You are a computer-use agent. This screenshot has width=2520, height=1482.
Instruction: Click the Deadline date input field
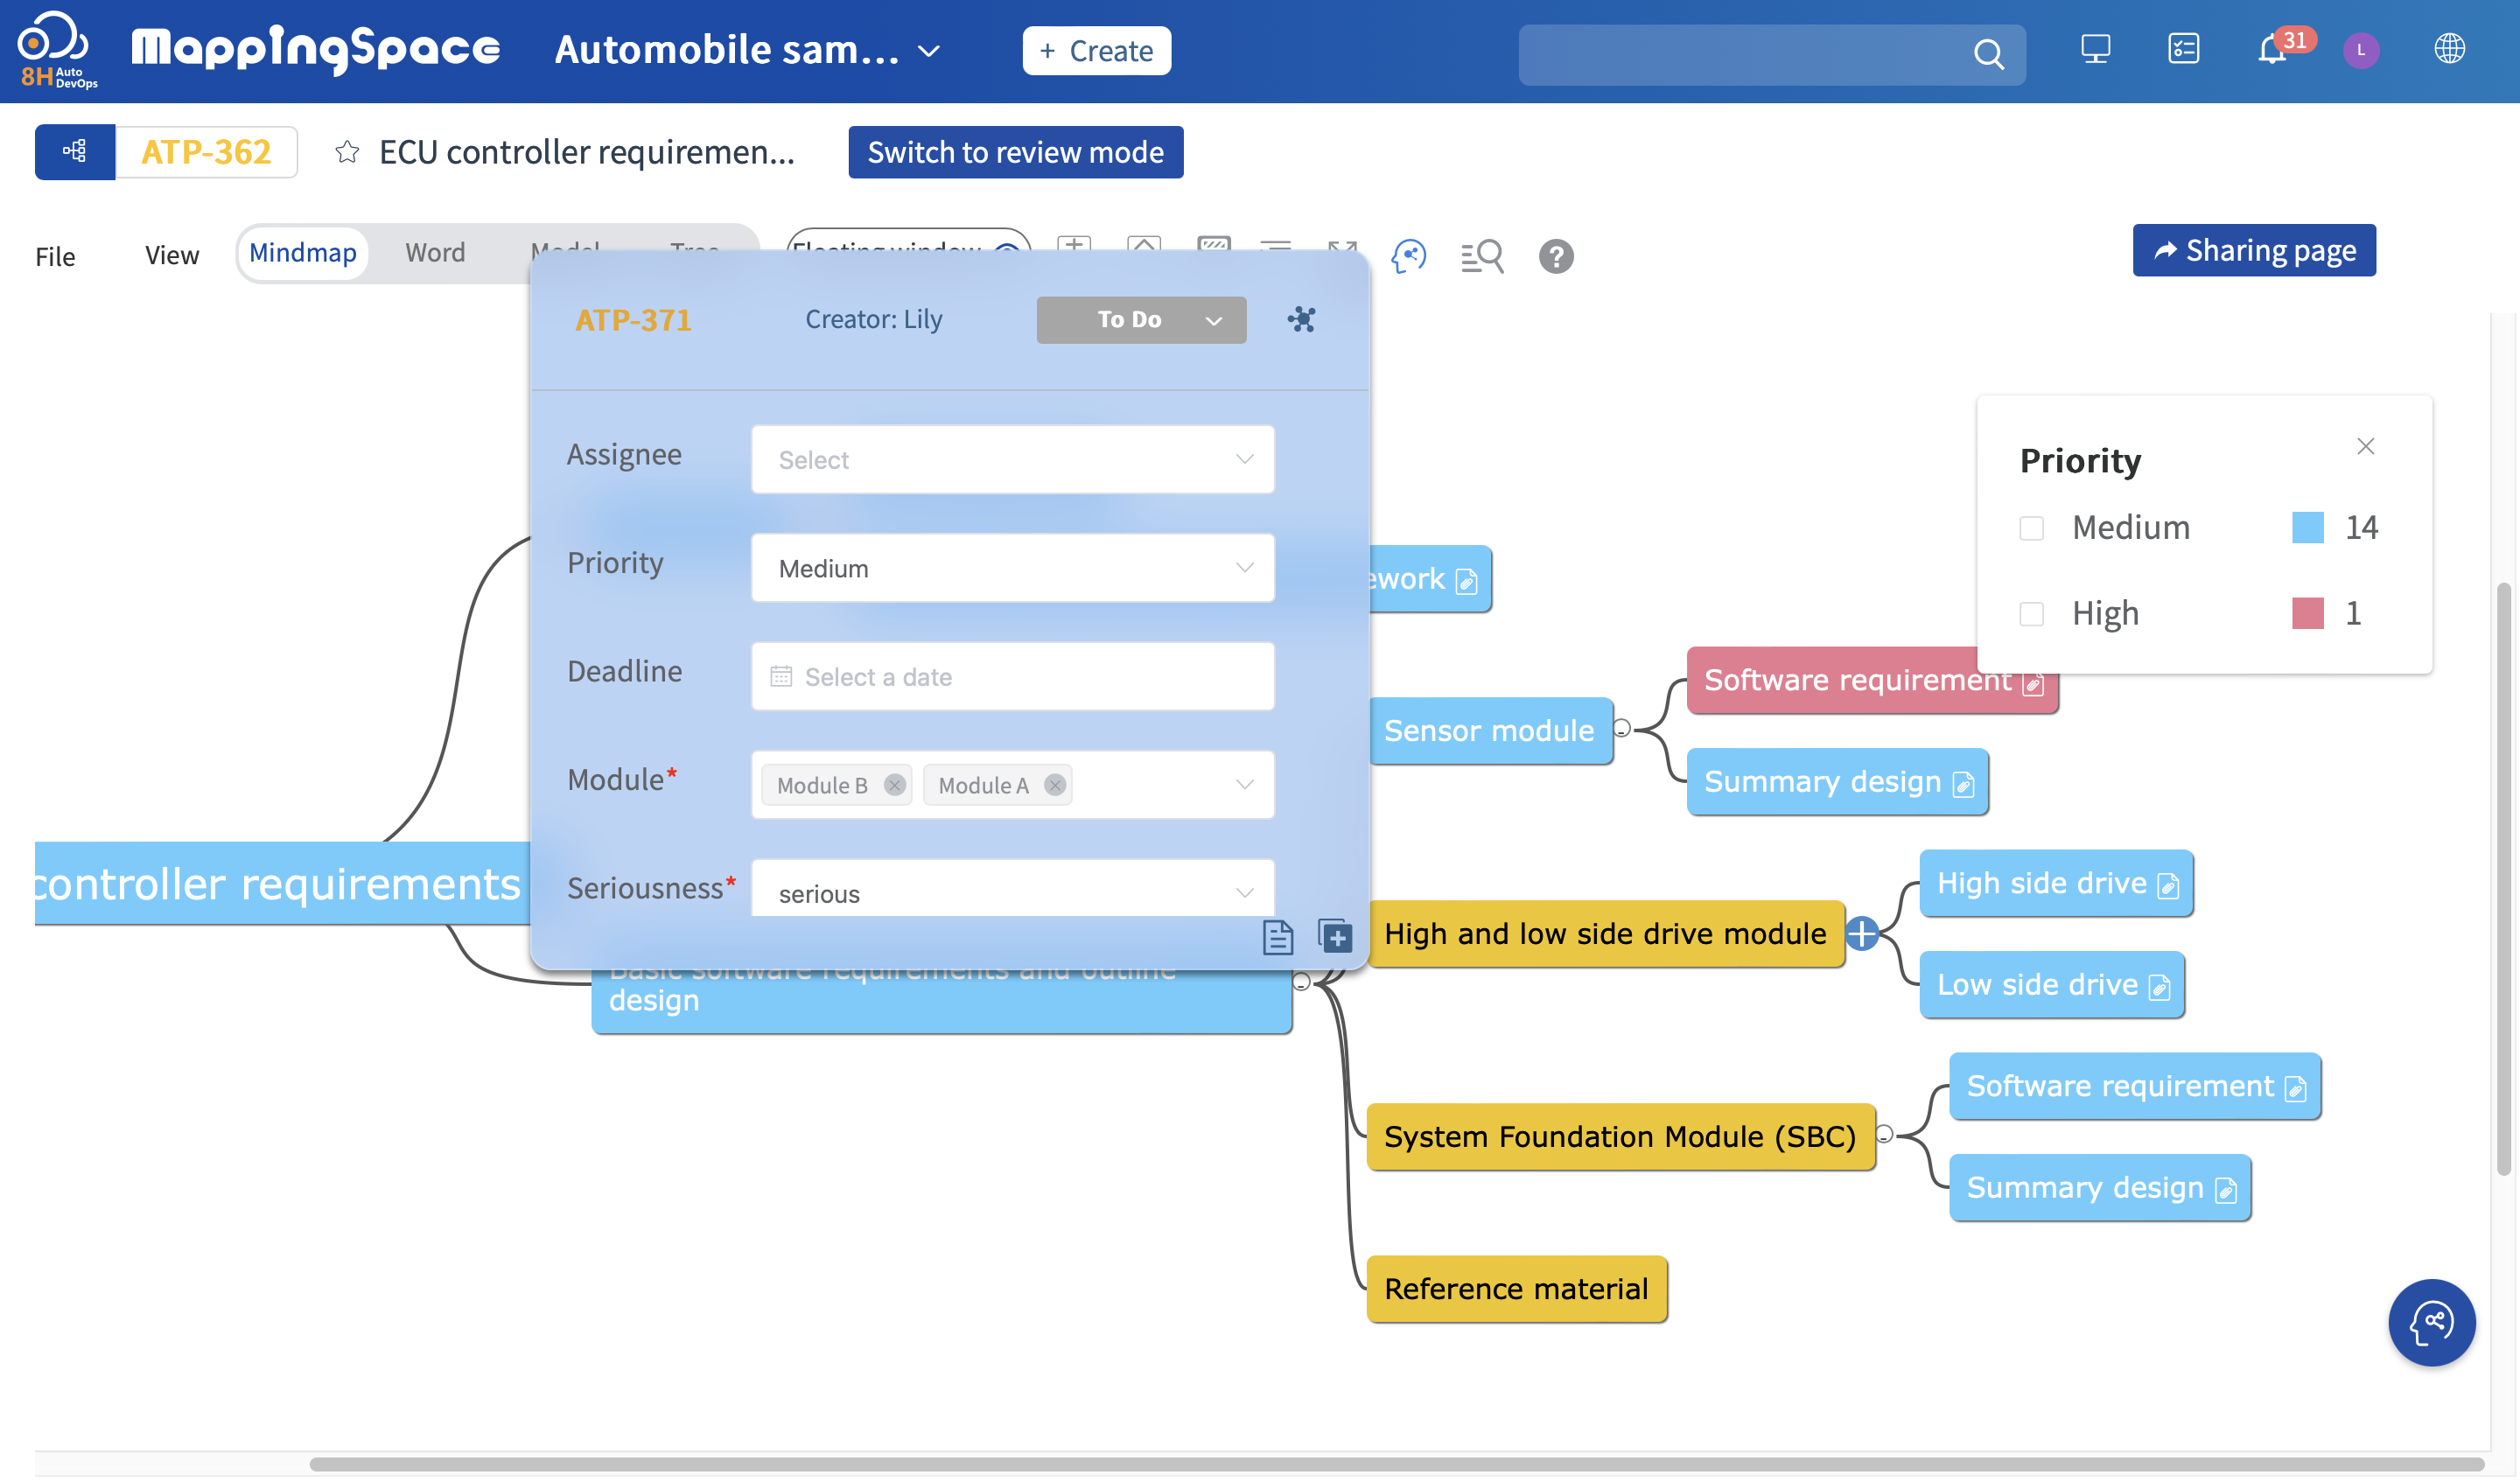pyautogui.click(x=1012, y=677)
